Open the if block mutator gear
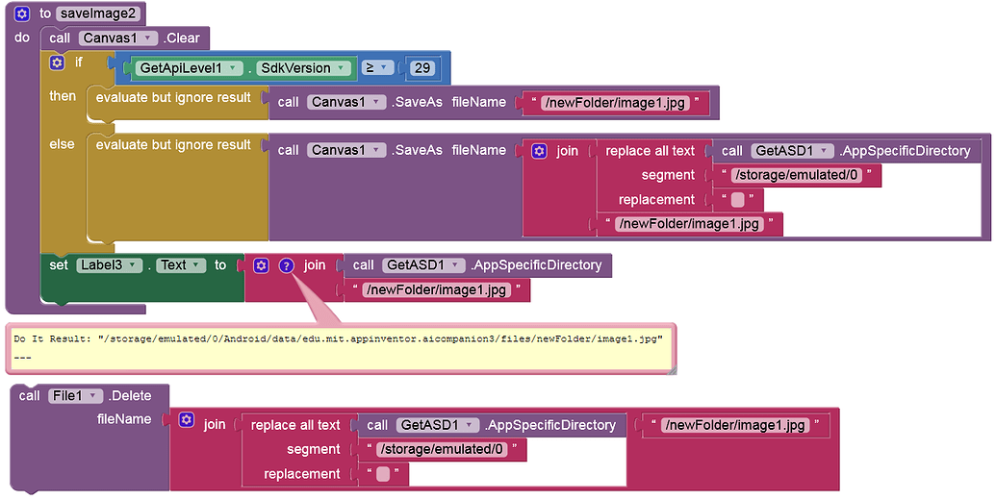The height and width of the screenshot is (500, 996). (57, 62)
